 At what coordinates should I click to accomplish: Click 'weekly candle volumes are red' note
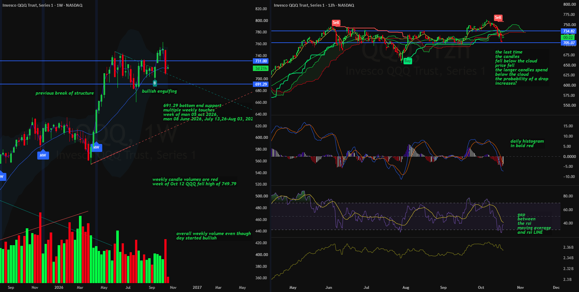point(194,182)
